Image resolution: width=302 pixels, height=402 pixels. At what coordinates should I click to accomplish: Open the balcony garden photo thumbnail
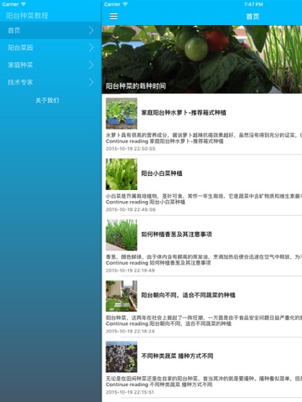(122, 296)
